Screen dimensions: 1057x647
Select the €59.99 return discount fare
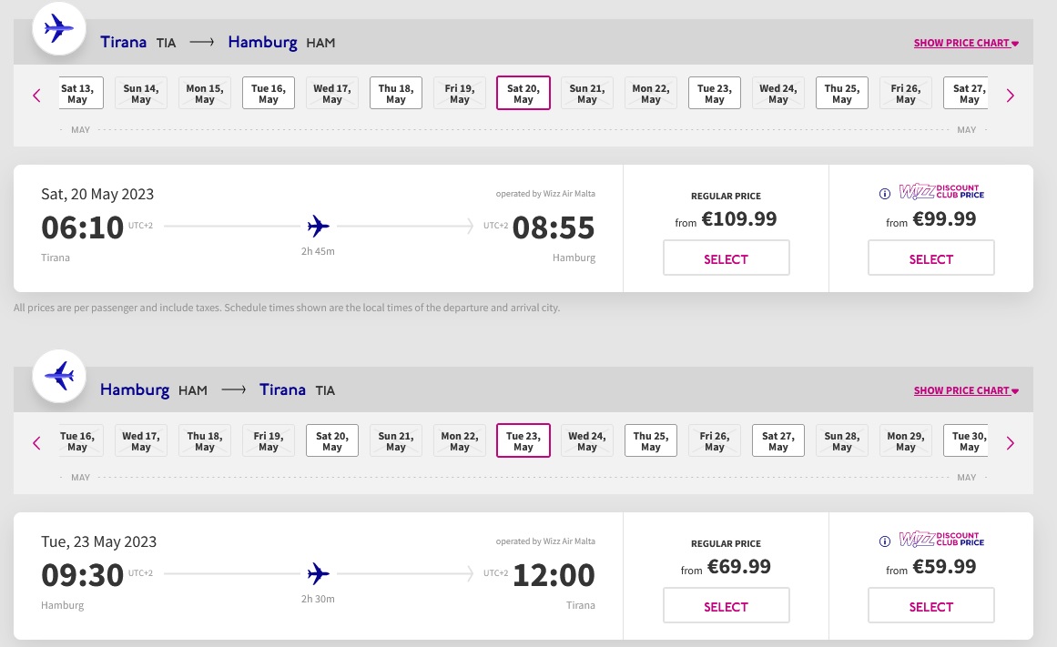click(930, 607)
